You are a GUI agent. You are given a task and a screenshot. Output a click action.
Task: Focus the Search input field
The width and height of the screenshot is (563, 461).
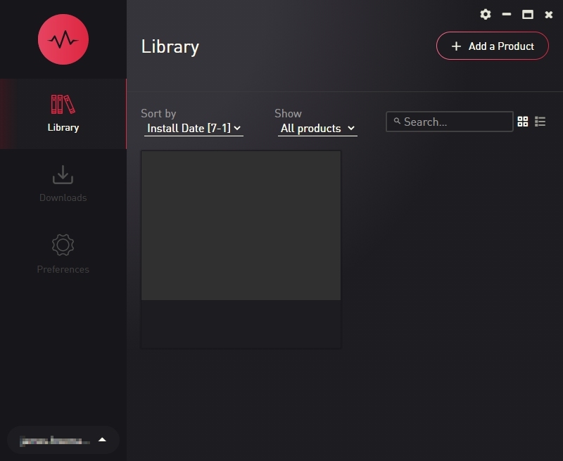(449, 122)
